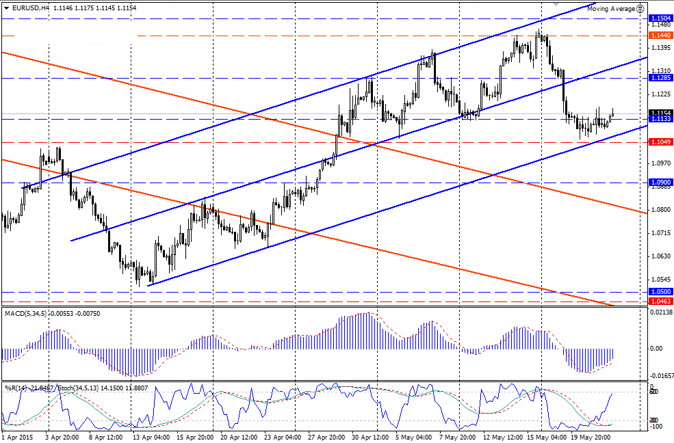The width and height of the screenshot is (674, 443).
Task: Open the arrow beside the EURUSD,H4 title
Action: click(6, 8)
